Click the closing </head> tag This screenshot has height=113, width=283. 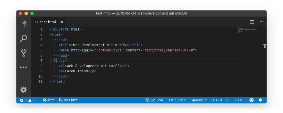[61, 55]
